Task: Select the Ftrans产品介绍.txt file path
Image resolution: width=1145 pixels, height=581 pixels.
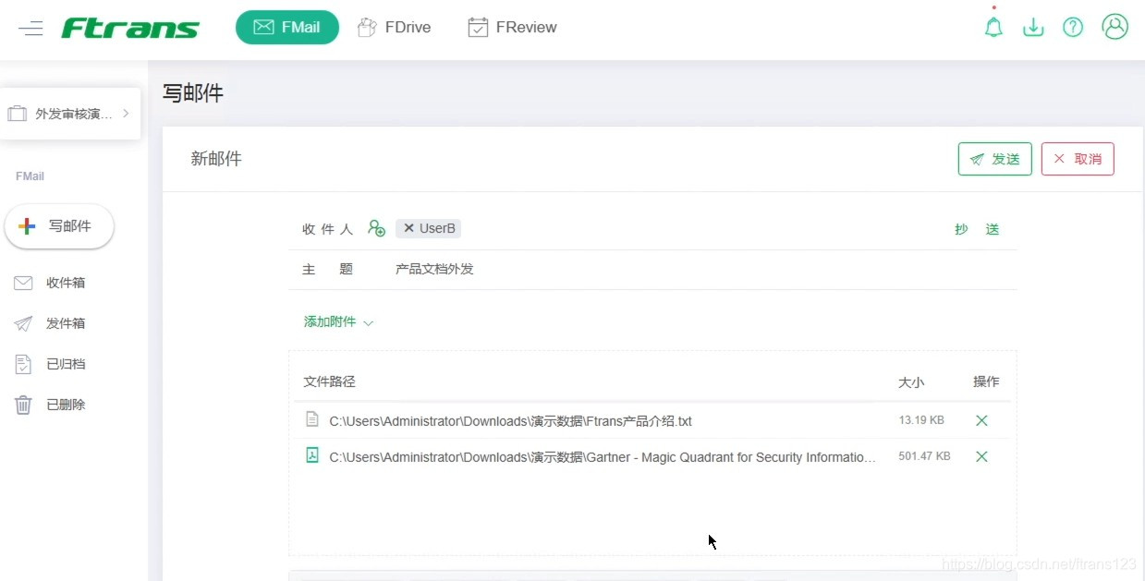Action: pyautogui.click(x=510, y=421)
